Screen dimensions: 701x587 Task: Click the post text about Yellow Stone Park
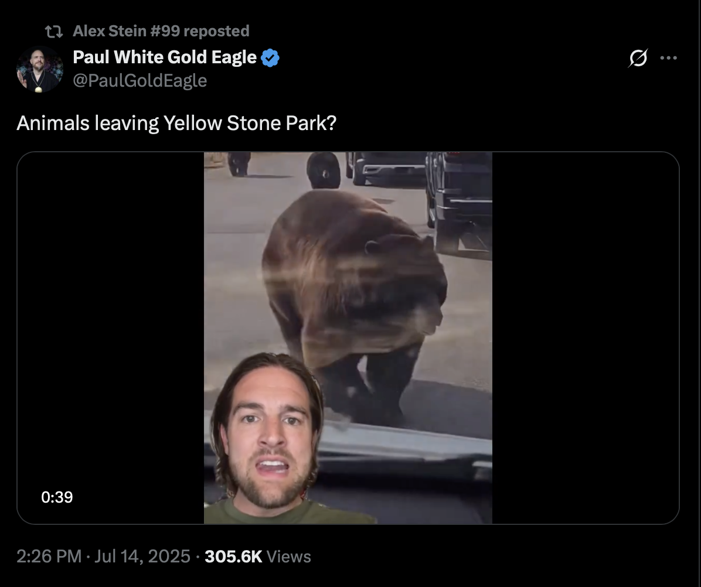[x=176, y=123]
